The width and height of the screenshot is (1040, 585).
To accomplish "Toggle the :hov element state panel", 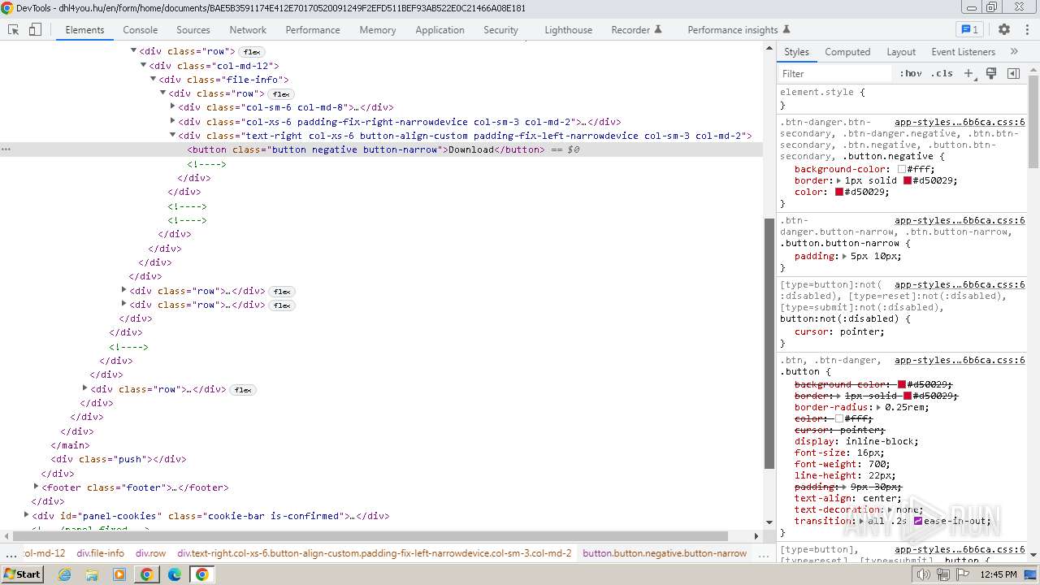I will [910, 73].
